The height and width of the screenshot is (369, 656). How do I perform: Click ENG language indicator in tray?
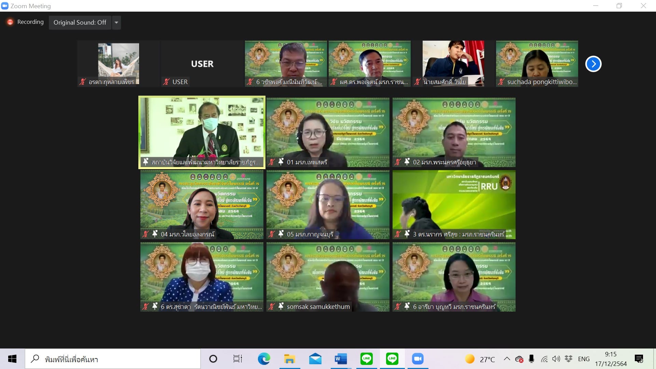[584, 359]
